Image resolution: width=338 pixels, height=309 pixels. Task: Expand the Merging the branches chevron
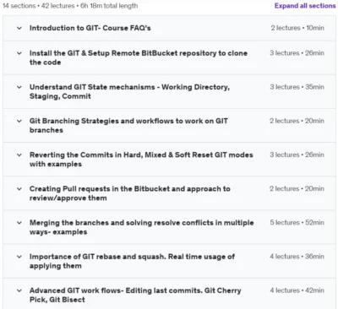tap(19, 223)
